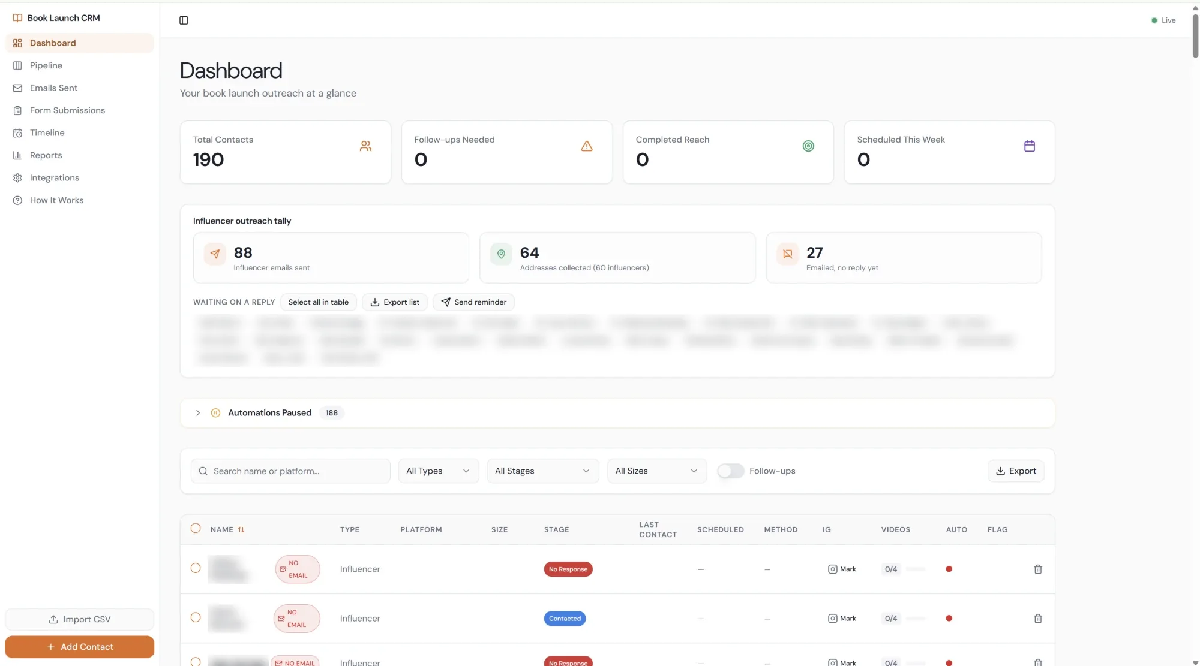1200x666 pixels.
Task: Click the Automations Paused pause icon
Action: point(215,413)
